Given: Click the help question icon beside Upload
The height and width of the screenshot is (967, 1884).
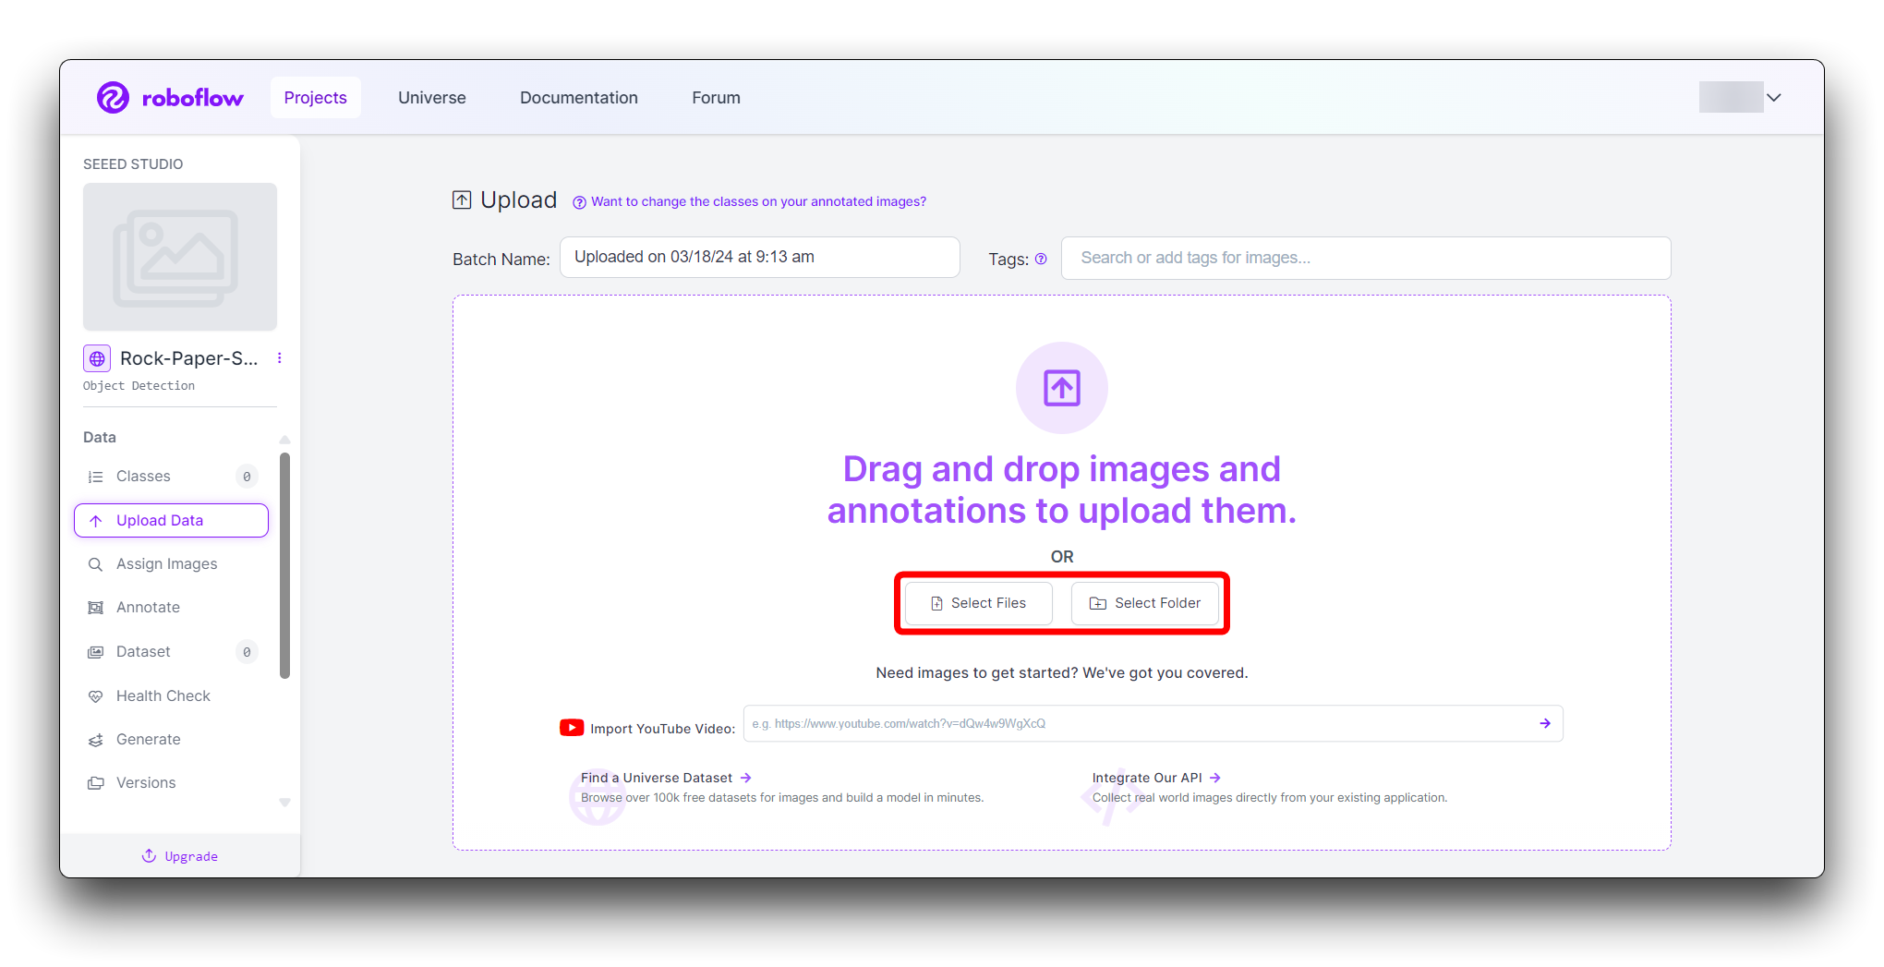Looking at the screenshot, I should (579, 202).
